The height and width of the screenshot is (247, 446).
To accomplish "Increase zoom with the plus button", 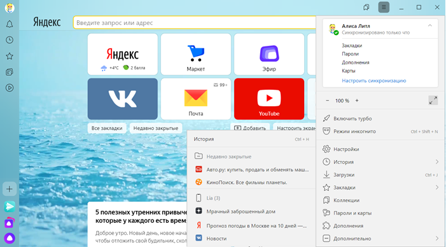I will [357, 101].
